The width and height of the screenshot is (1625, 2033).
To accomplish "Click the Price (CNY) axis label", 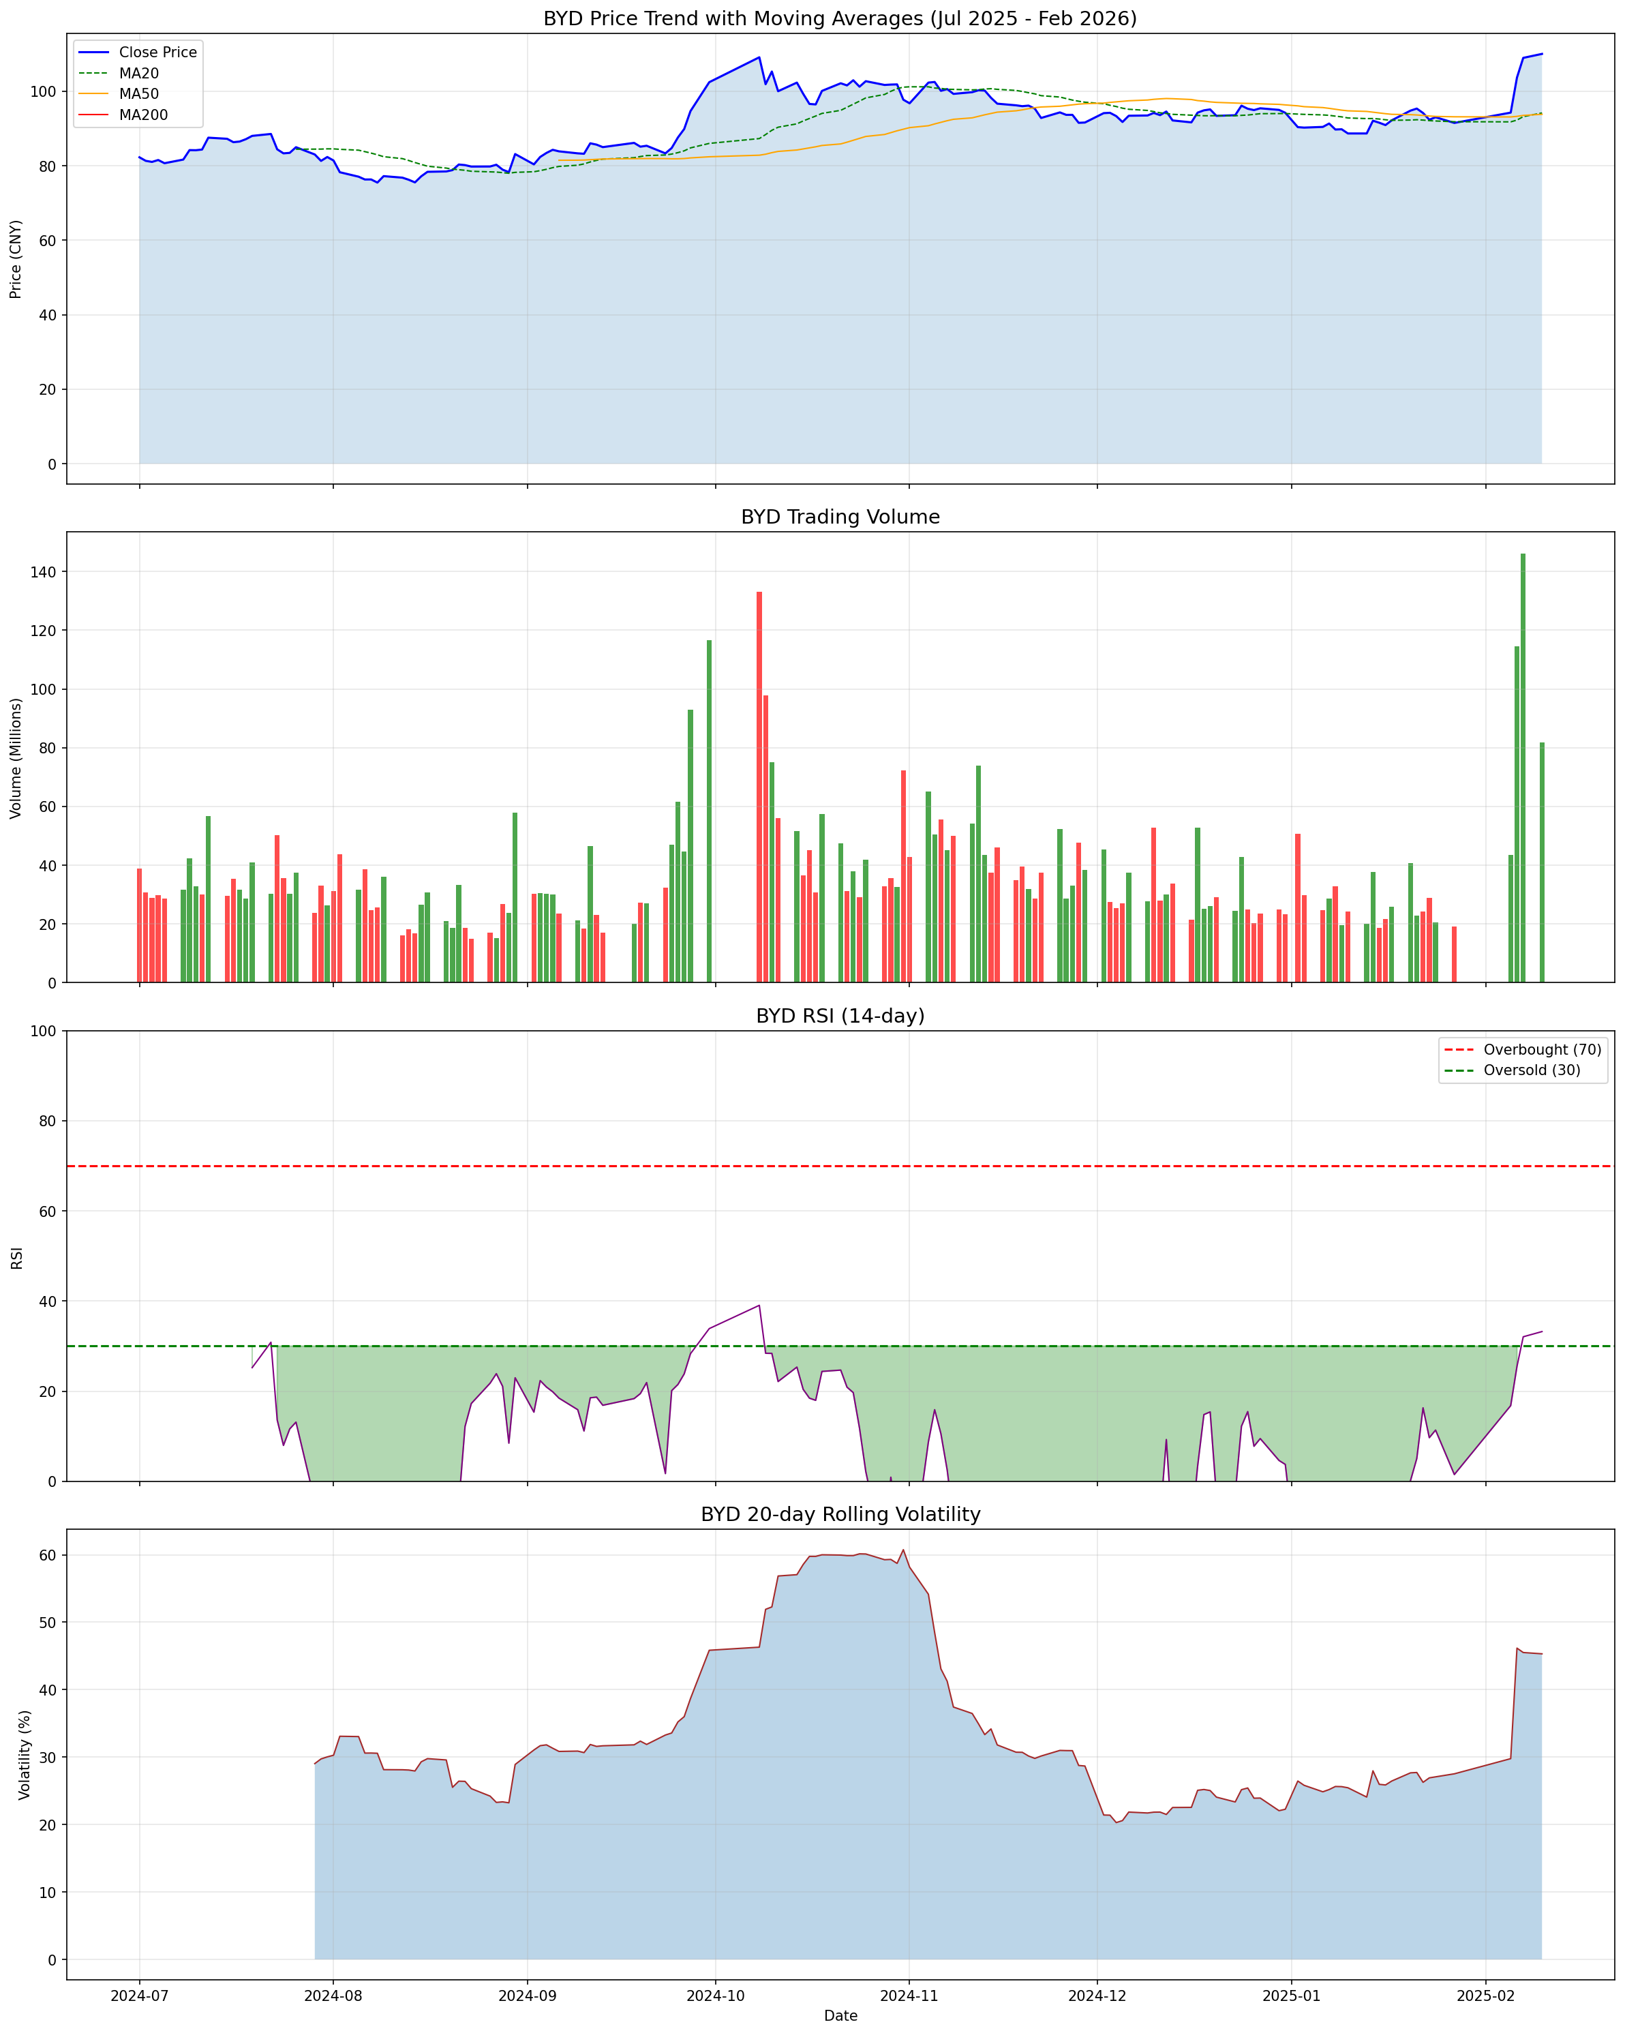I will (x=16, y=259).
